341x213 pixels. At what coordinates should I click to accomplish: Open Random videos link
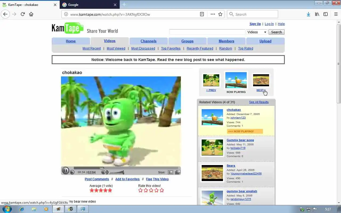click(x=226, y=48)
